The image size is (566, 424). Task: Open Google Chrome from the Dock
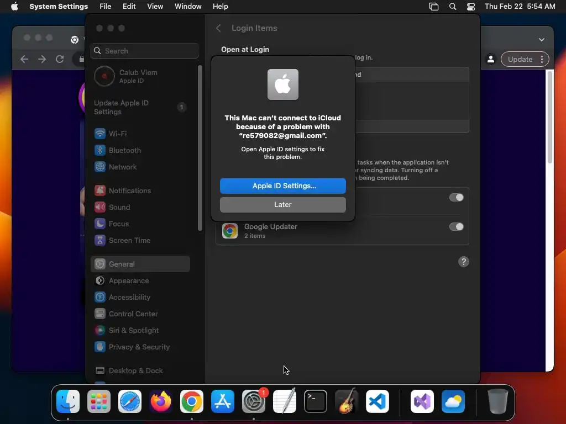click(x=192, y=401)
